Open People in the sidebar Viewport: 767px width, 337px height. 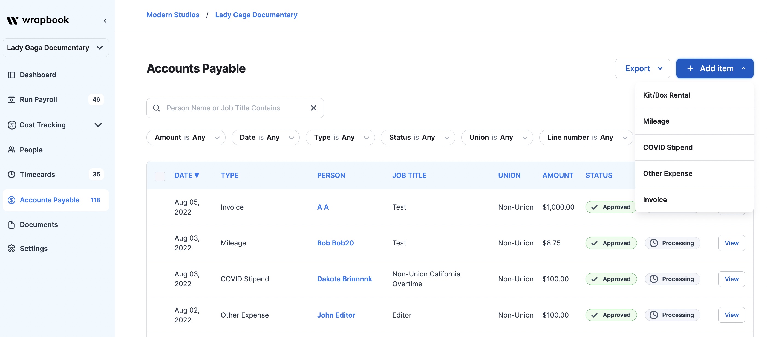56,150
